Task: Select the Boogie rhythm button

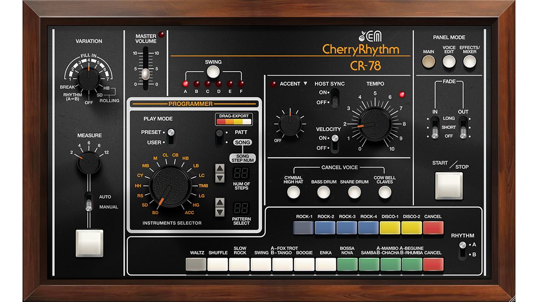Action: click(304, 264)
